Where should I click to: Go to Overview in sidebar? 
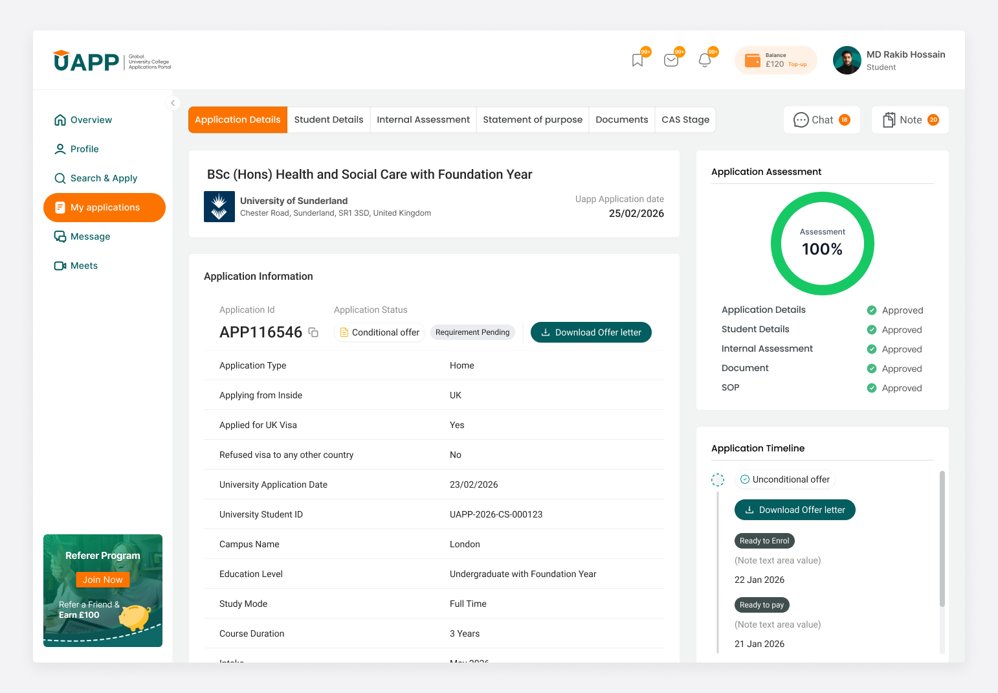83,120
